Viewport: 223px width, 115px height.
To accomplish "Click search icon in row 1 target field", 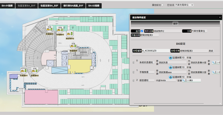I will (213, 72).
